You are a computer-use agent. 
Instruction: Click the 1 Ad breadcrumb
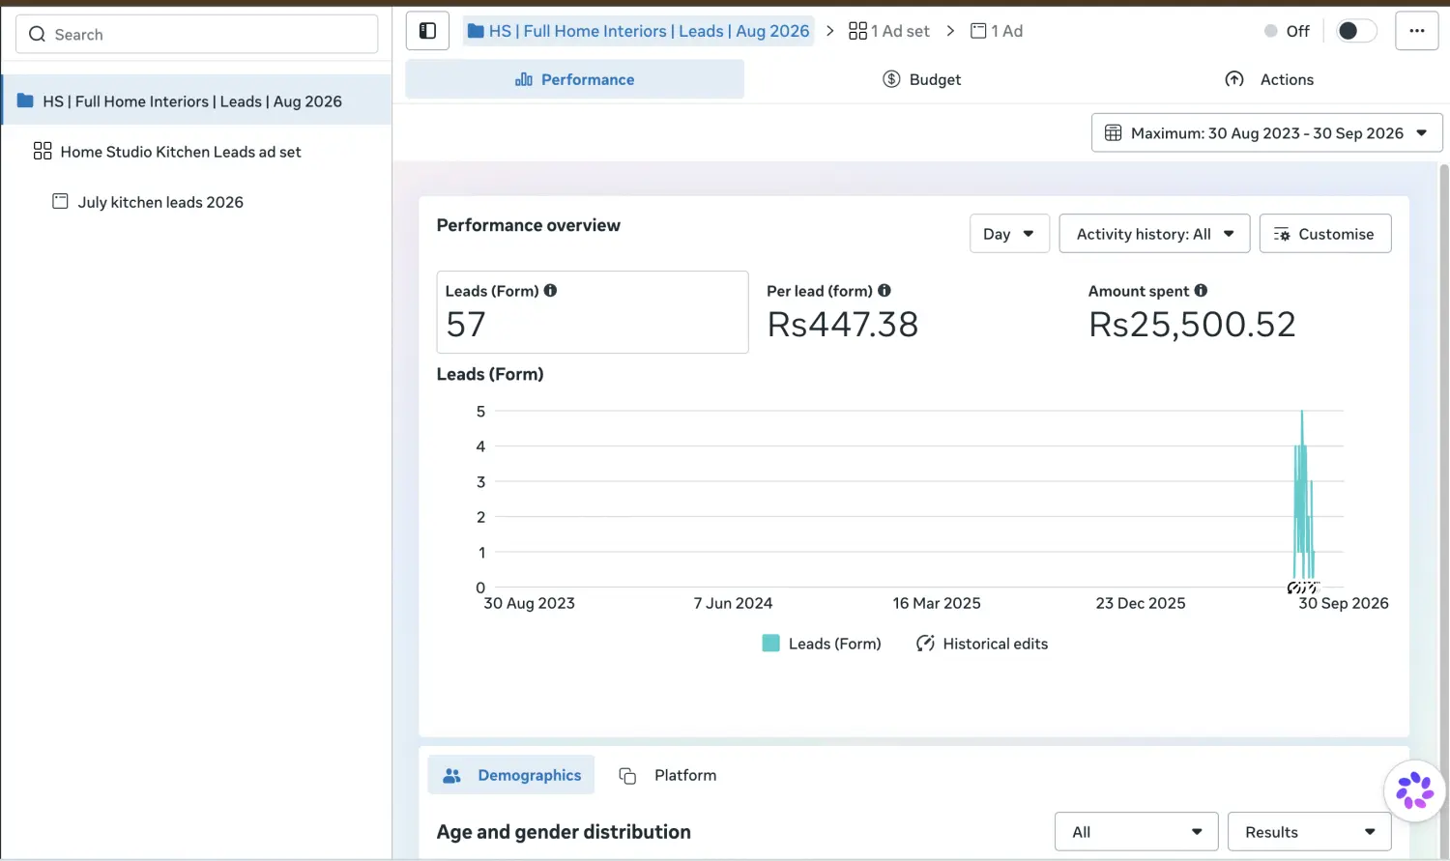coord(997,31)
